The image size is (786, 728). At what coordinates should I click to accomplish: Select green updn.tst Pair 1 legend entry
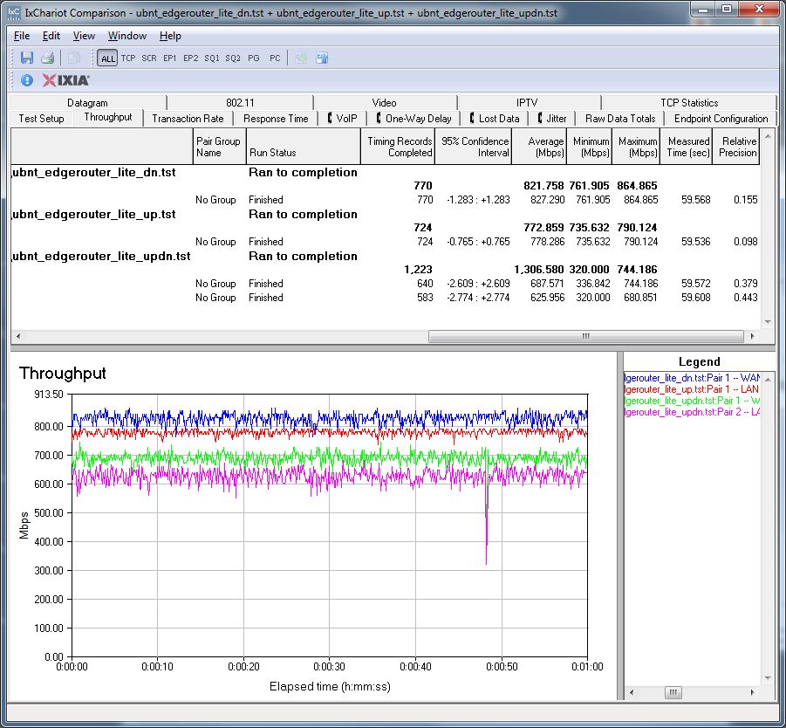click(x=692, y=401)
